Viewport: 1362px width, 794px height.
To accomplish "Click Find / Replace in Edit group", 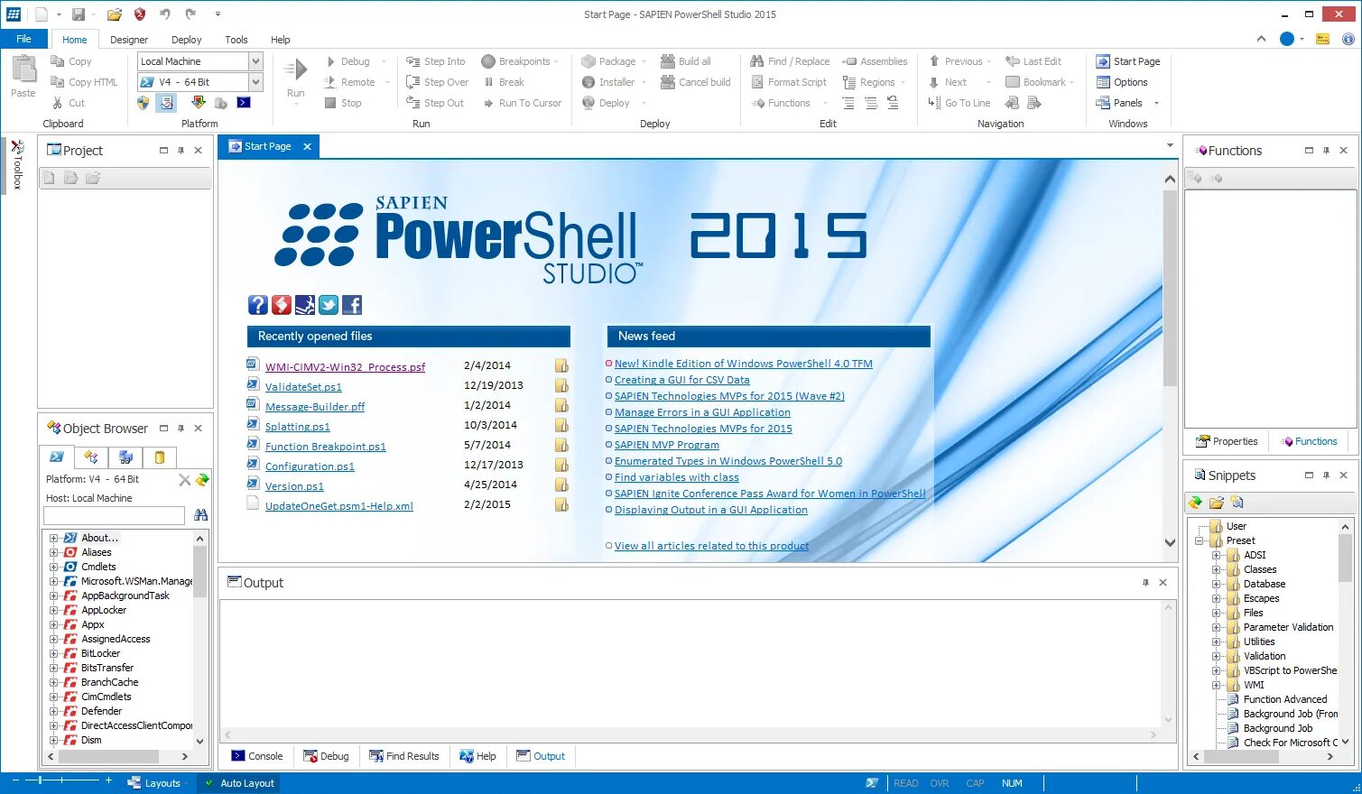I will 790,61.
